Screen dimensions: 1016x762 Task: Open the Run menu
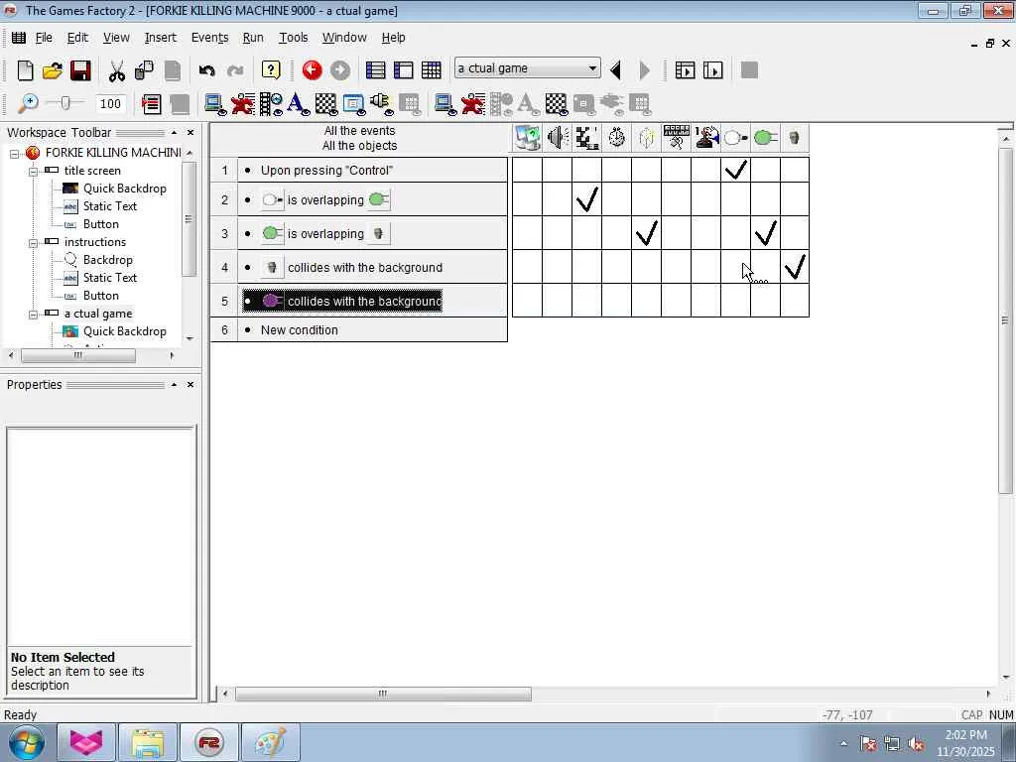pyautogui.click(x=253, y=38)
